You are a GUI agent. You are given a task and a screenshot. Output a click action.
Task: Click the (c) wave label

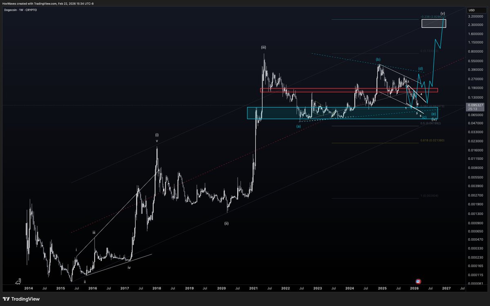424,118
